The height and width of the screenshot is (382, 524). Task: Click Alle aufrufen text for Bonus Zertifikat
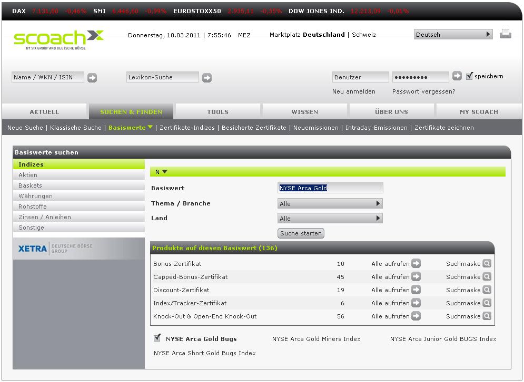[390, 264]
